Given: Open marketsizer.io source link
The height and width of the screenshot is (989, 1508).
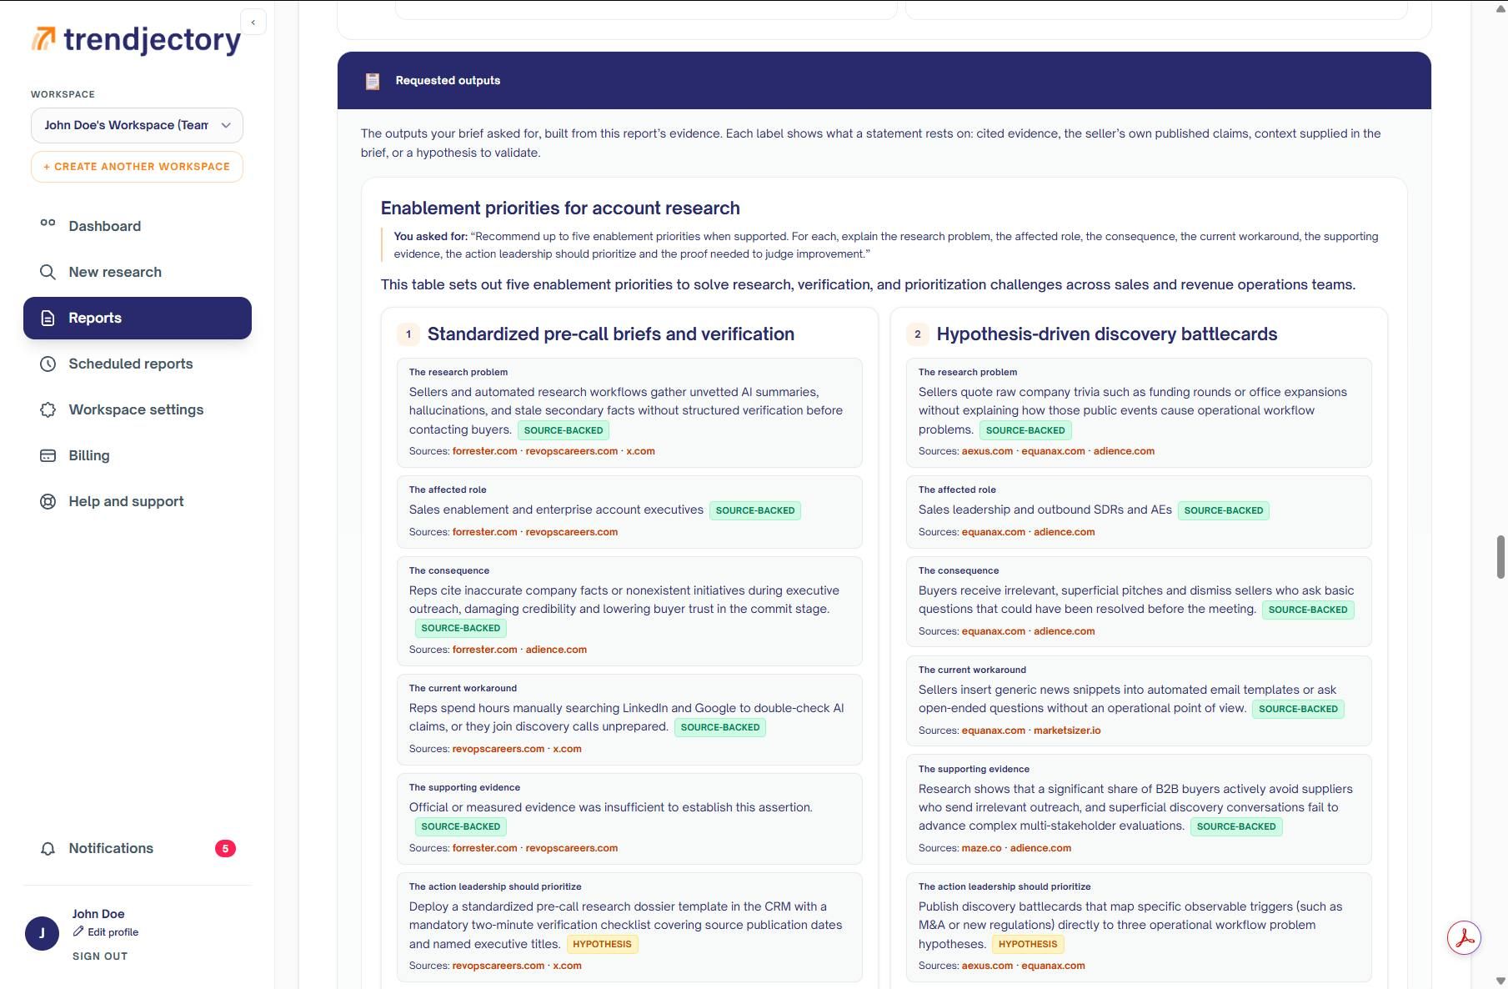Looking at the screenshot, I should tap(1067, 730).
